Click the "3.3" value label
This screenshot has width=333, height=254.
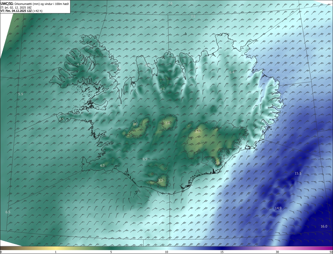pos(161,180)
